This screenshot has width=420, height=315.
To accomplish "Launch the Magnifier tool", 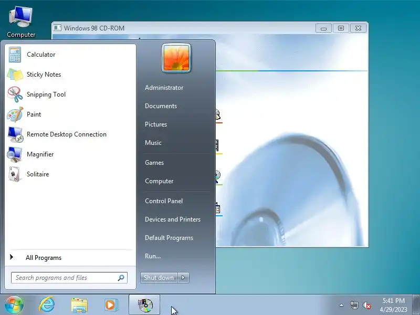I will [x=70, y=154].
